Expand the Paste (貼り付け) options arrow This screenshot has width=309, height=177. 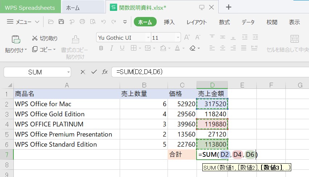(26, 49)
